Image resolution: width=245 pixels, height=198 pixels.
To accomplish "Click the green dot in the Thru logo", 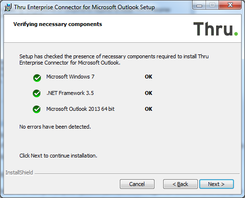I will pos(236,34).
